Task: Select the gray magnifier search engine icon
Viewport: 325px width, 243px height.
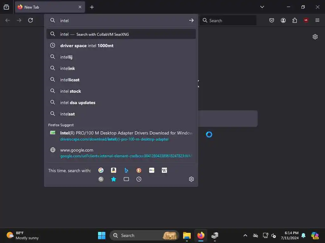Action: (x=101, y=179)
